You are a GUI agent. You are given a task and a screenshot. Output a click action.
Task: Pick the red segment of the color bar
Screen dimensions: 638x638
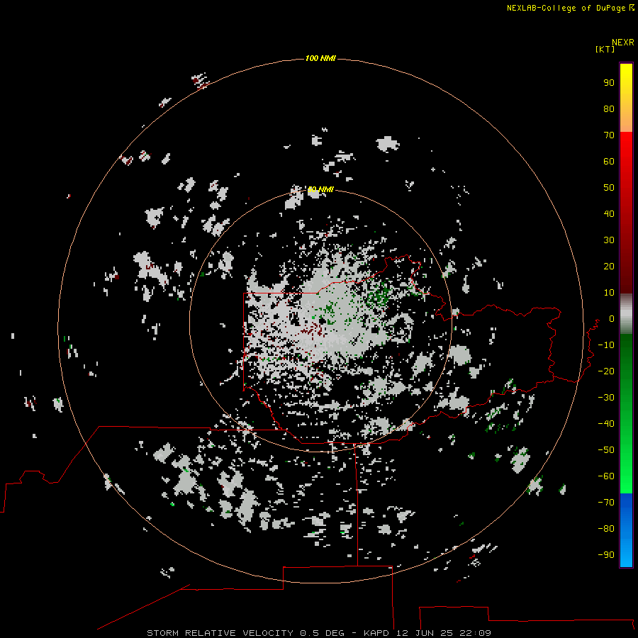coord(626,213)
